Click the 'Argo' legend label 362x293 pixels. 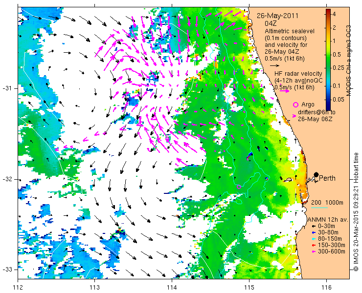coord(308,105)
